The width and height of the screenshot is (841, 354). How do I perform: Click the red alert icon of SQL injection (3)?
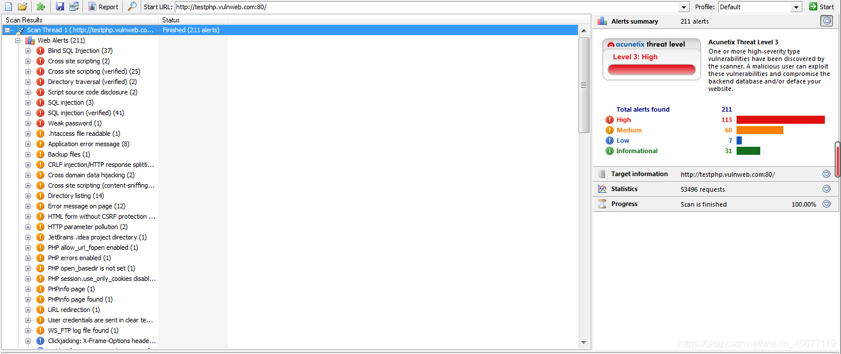click(x=40, y=102)
